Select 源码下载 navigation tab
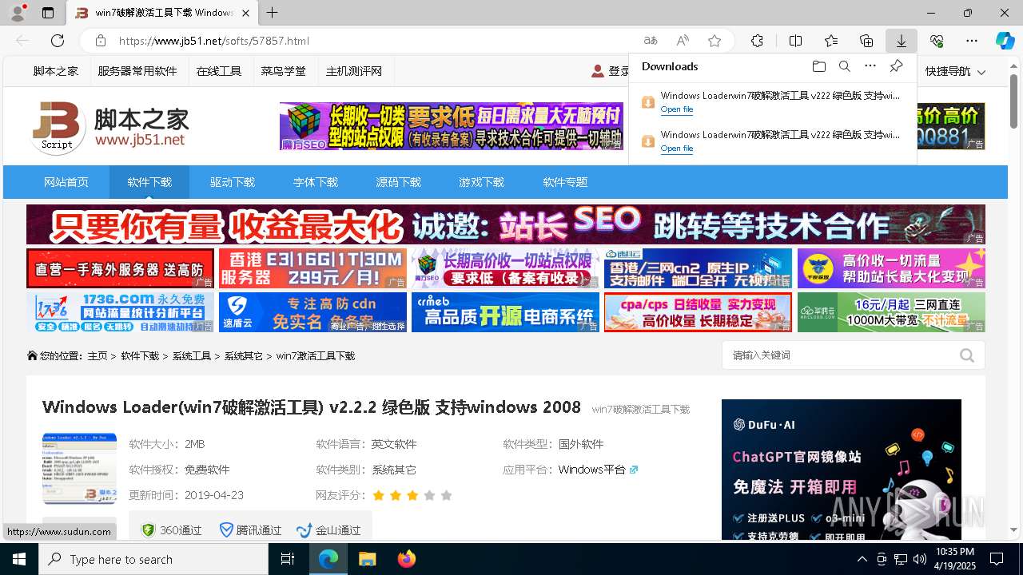The image size is (1023, 575). pos(399,182)
